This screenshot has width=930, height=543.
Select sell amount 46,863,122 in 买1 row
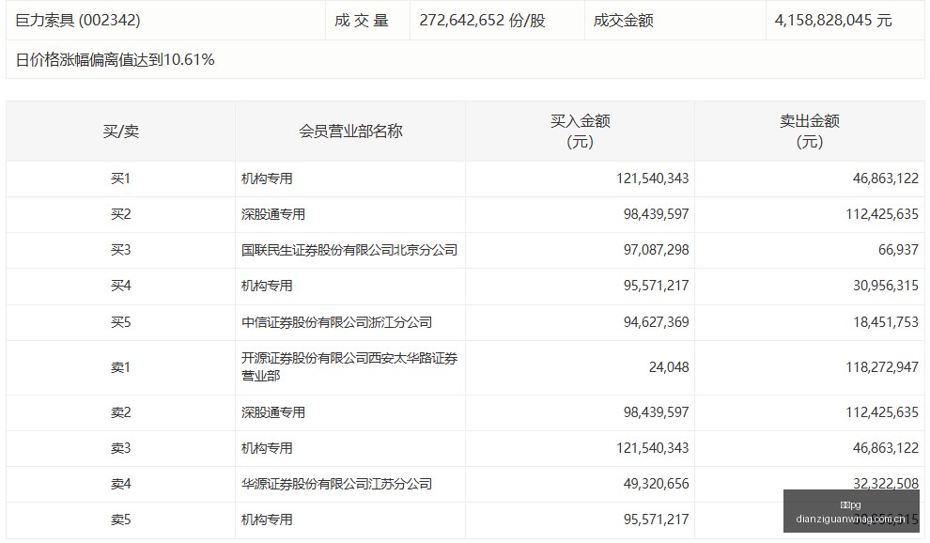pyautogui.click(x=886, y=178)
